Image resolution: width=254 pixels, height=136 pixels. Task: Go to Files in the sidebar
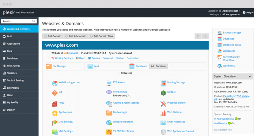[19, 51]
